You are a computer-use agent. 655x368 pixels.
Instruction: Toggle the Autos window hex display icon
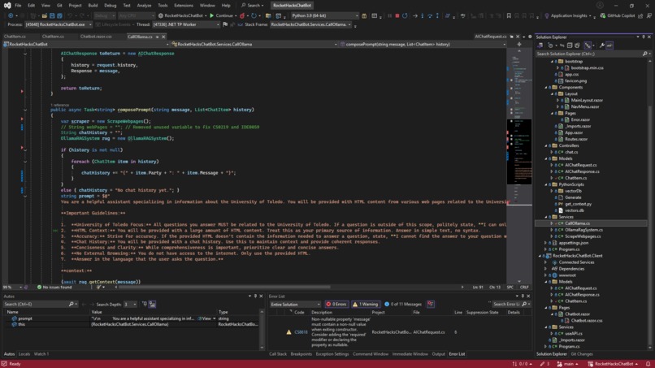coord(153,304)
